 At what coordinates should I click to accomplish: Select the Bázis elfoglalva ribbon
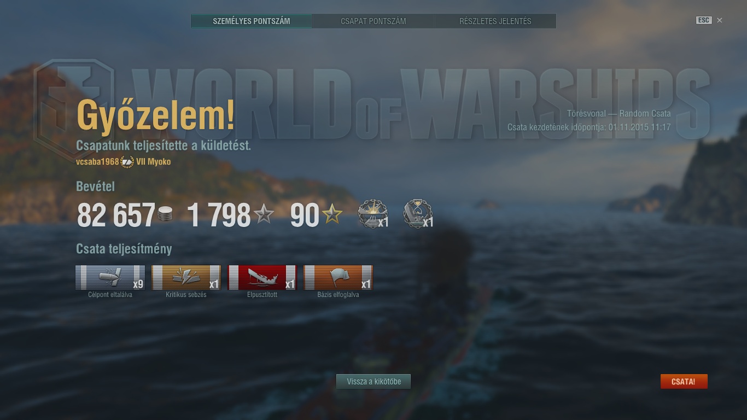coord(339,277)
